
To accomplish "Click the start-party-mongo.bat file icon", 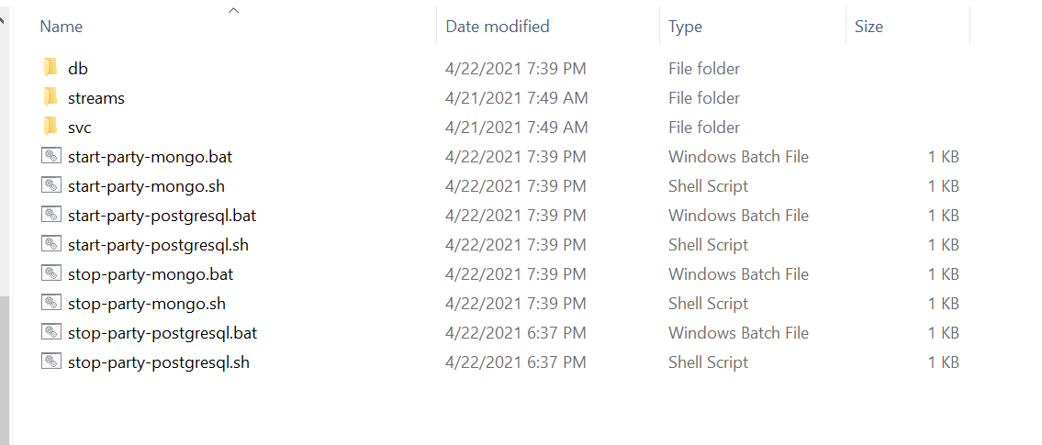I will (x=51, y=156).
